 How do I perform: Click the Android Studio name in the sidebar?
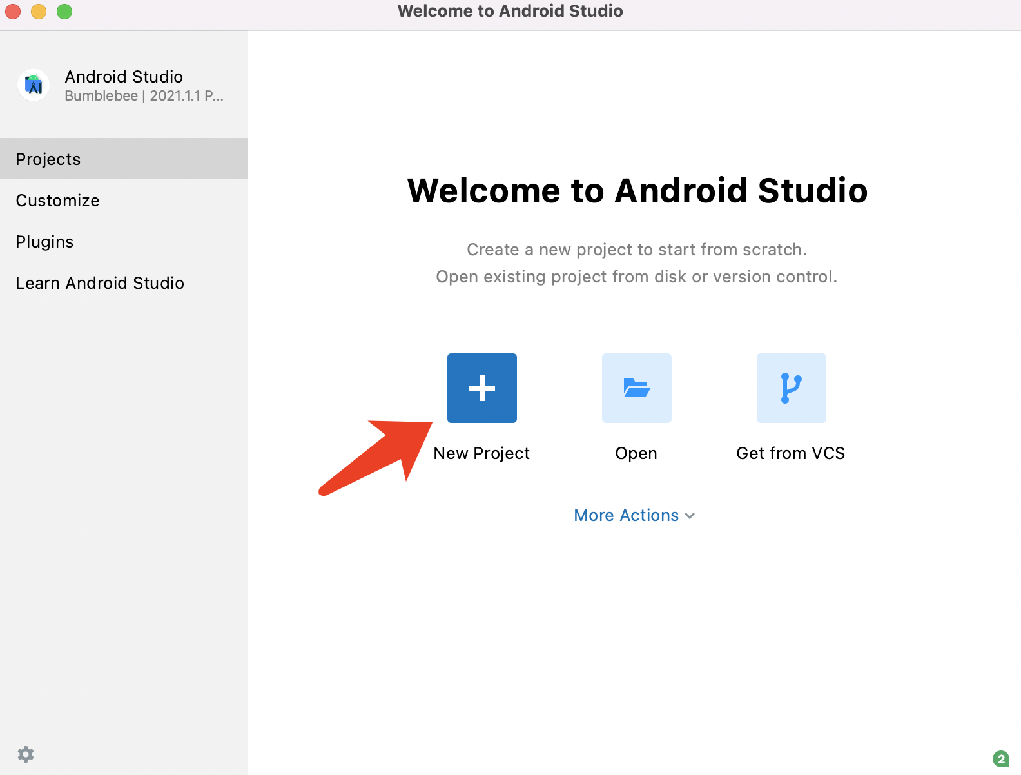[x=124, y=77]
